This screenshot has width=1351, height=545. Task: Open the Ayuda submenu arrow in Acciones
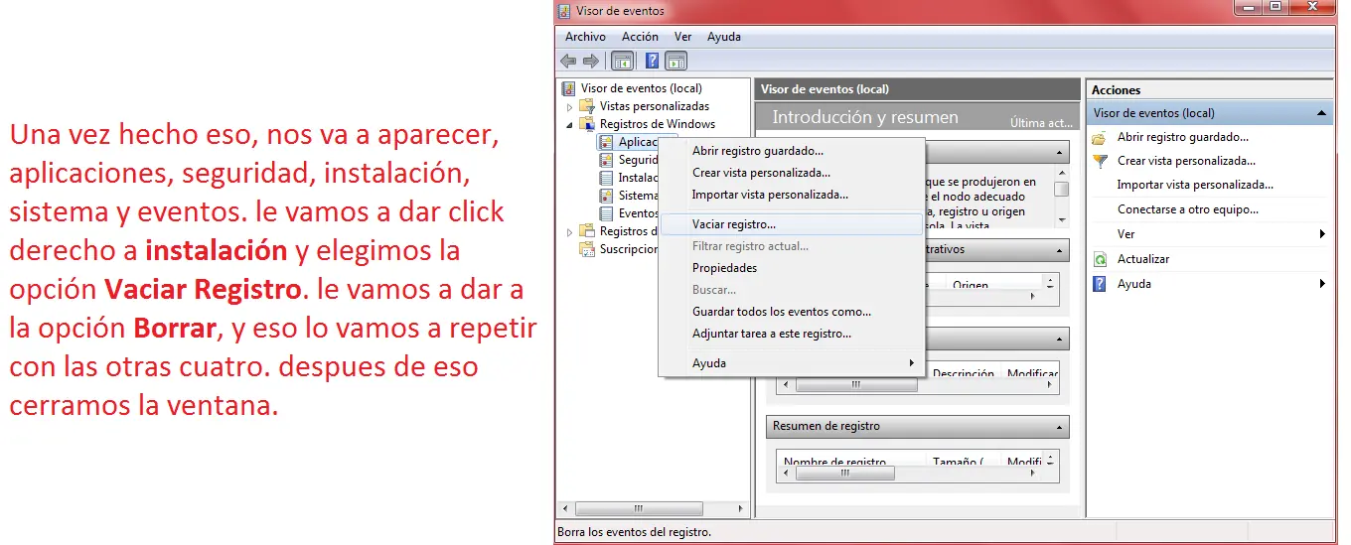click(x=1322, y=284)
